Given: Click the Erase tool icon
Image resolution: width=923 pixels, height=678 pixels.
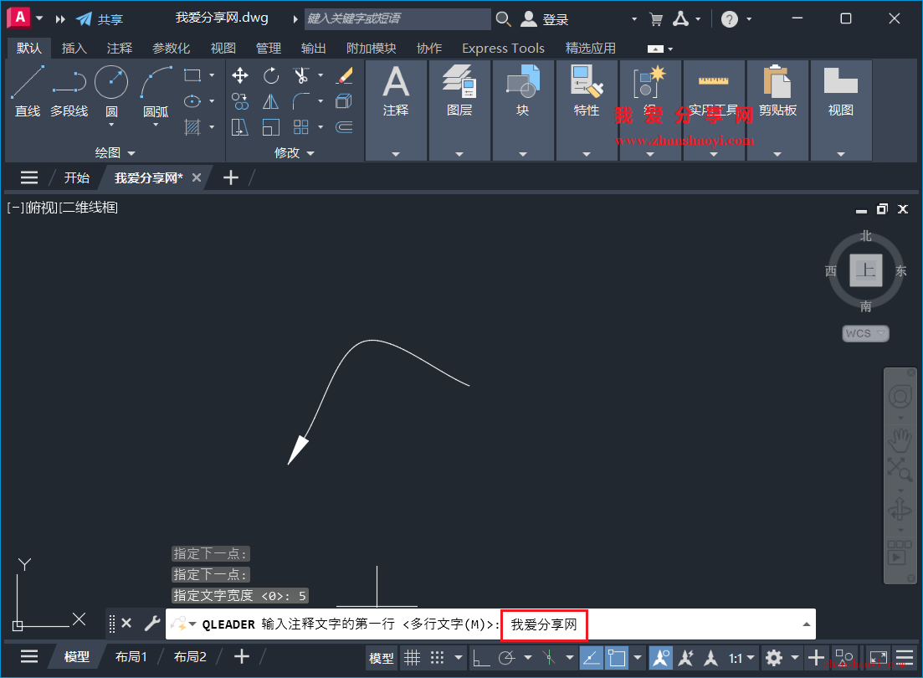Looking at the screenshot, I should pos(344,75).
